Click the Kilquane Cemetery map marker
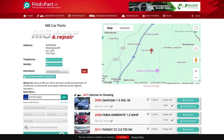224x140 pixels. coord(157,71)
